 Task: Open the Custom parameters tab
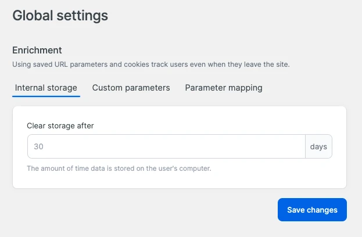pos(131,88)
